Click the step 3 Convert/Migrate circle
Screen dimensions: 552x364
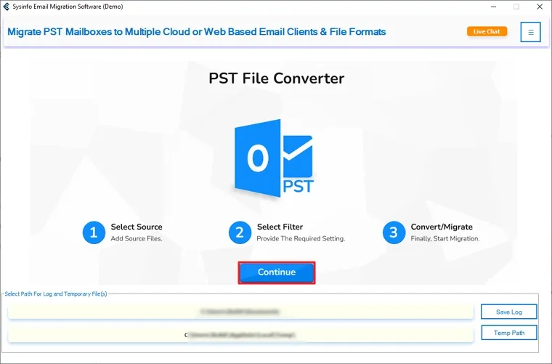click(x=394, y=232)
